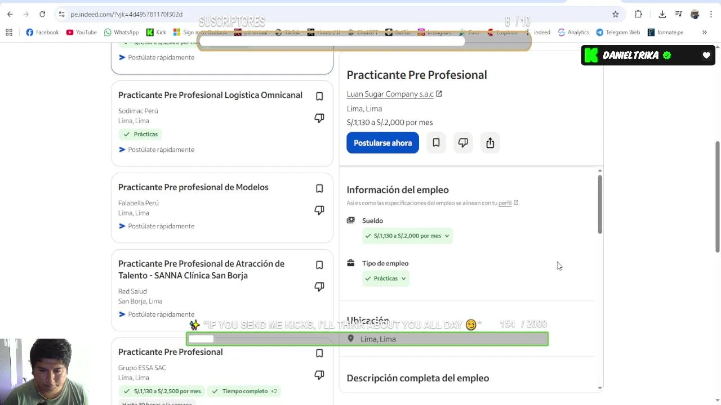
Task: Mark SANNA Clínica job as not interested
Action: pyautogui.click(x=319, y=287)
